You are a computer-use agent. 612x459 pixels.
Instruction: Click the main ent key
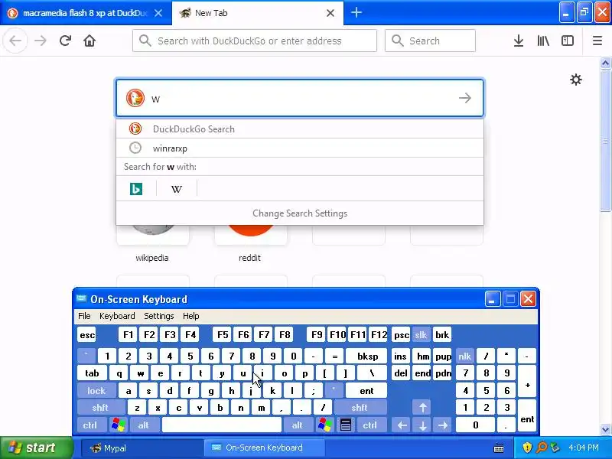point(366,390)
